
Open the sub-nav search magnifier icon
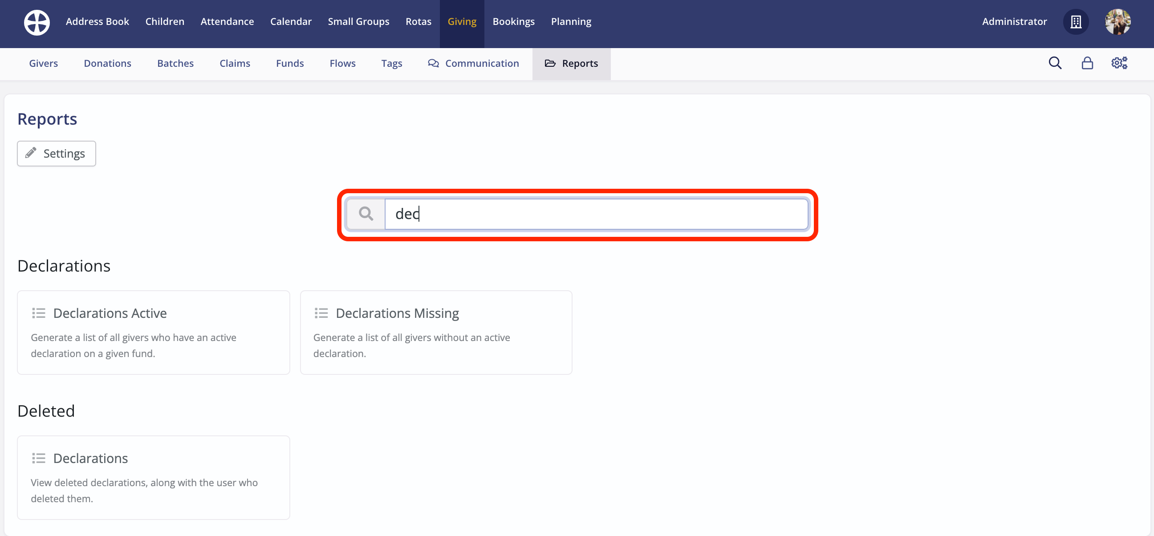coord(1055,63)
